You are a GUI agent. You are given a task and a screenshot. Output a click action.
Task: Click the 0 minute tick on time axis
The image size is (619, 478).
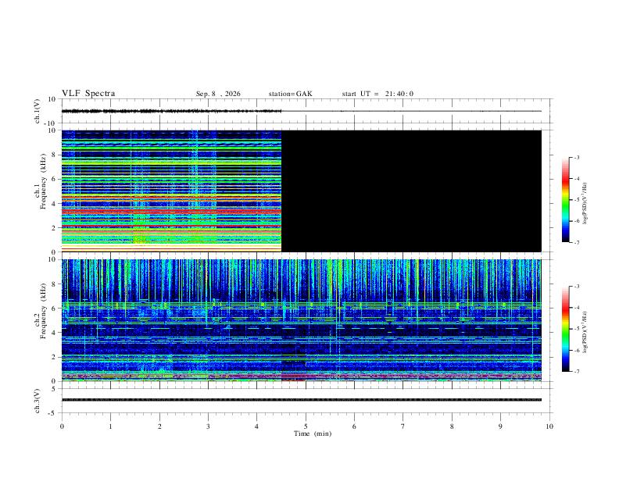click(62, 426)
